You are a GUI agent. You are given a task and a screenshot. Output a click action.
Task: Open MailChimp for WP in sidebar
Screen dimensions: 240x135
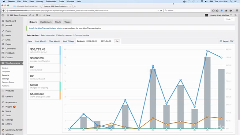[14, 130]
